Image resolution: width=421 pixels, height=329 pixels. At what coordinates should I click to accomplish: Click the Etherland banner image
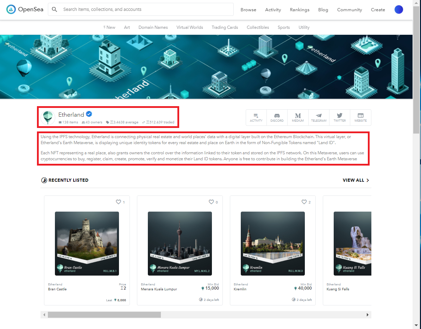point(206,67)
